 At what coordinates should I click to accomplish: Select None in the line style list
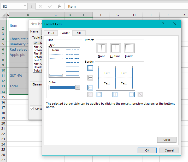[x=56, y=50]
